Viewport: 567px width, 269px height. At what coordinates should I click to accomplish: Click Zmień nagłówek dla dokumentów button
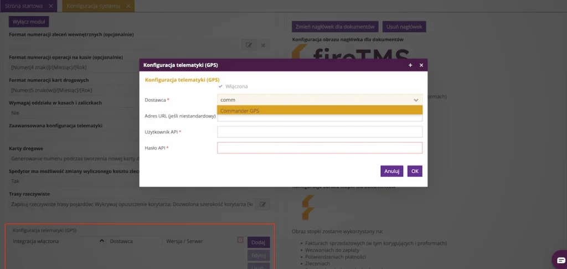(335, 27)
